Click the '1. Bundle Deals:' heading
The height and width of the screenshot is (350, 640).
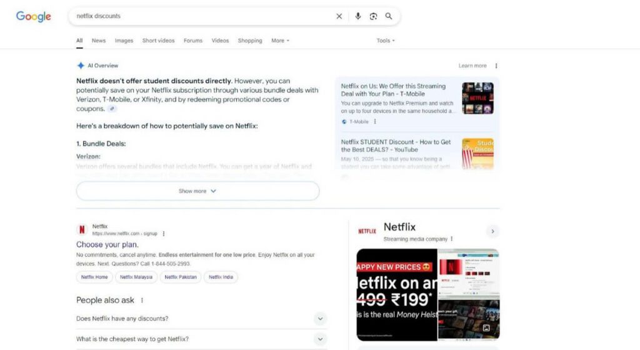click(101, 144)
